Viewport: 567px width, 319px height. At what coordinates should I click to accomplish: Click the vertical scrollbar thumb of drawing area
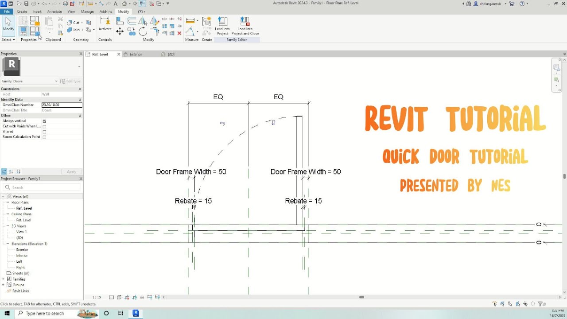point(564,176)
